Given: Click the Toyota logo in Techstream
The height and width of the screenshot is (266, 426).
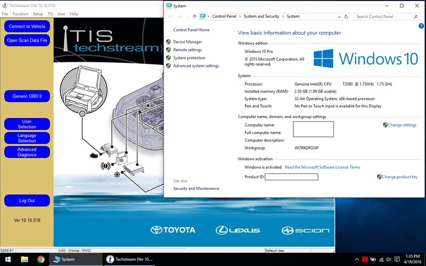Looking at the screenshot, I should (x=173, y=230).
